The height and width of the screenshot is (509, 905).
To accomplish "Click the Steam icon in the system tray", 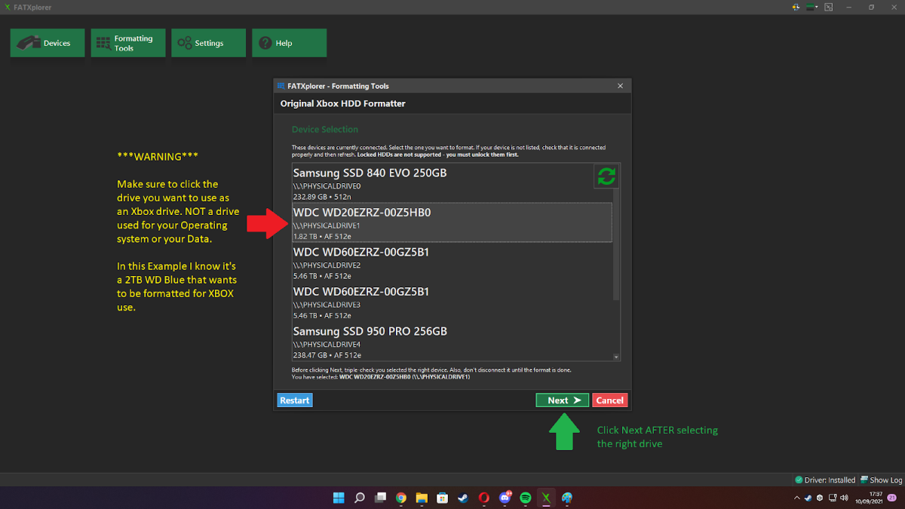I will tap(808, 498).
